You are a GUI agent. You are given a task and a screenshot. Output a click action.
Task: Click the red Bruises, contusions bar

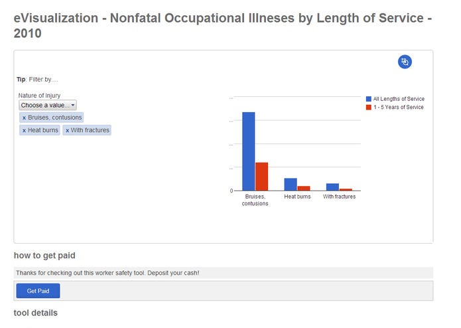tap(261, 177)
